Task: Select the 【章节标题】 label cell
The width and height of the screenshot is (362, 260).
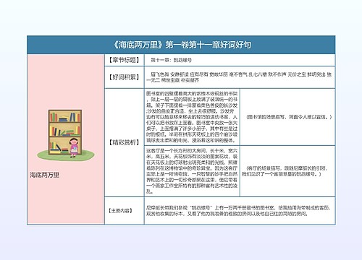Action: [x=125, y=60]
